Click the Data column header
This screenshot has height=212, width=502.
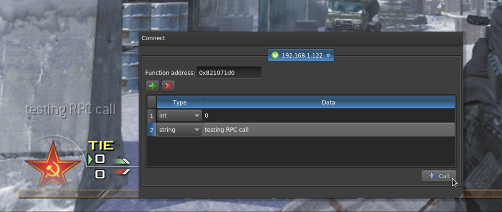pyautogui.click(x=329, y=102)
